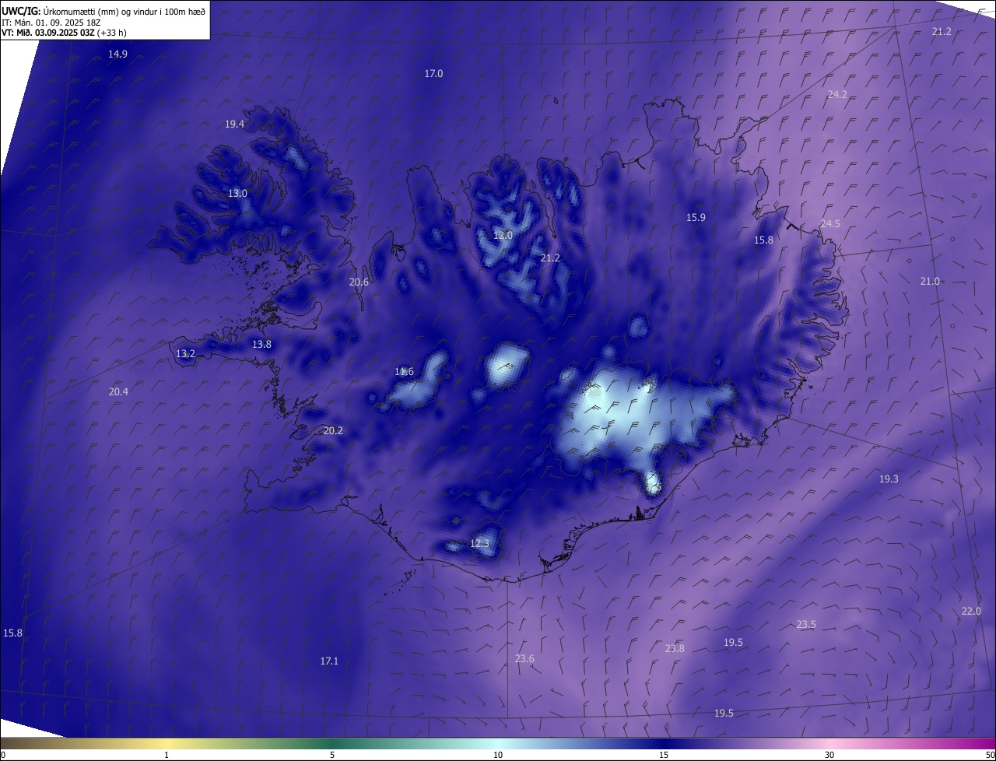Screen dimensions: 996x761
Task: Click the 17.1 value label
Action: point(329,661)
